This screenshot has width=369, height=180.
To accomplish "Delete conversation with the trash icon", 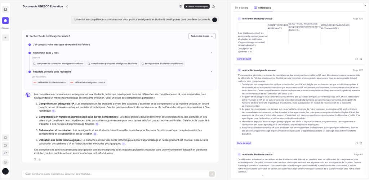I will pos(181,6).
